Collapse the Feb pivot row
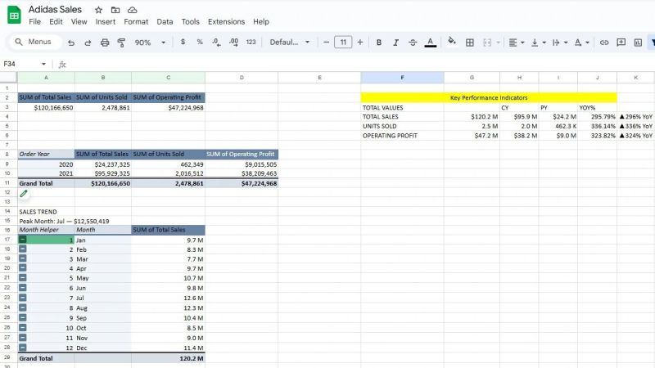 (x=23, y=249)
